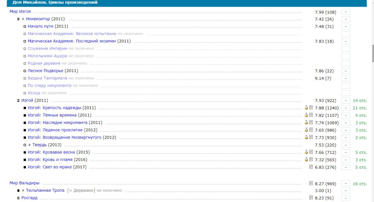
Task: Open Могильники Ашура link
Action: 47,56
